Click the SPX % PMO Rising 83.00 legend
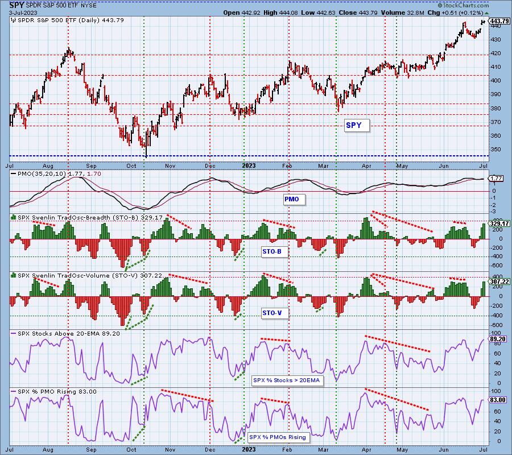The width and height of the screenshot is (512, 455). [57, 392]
